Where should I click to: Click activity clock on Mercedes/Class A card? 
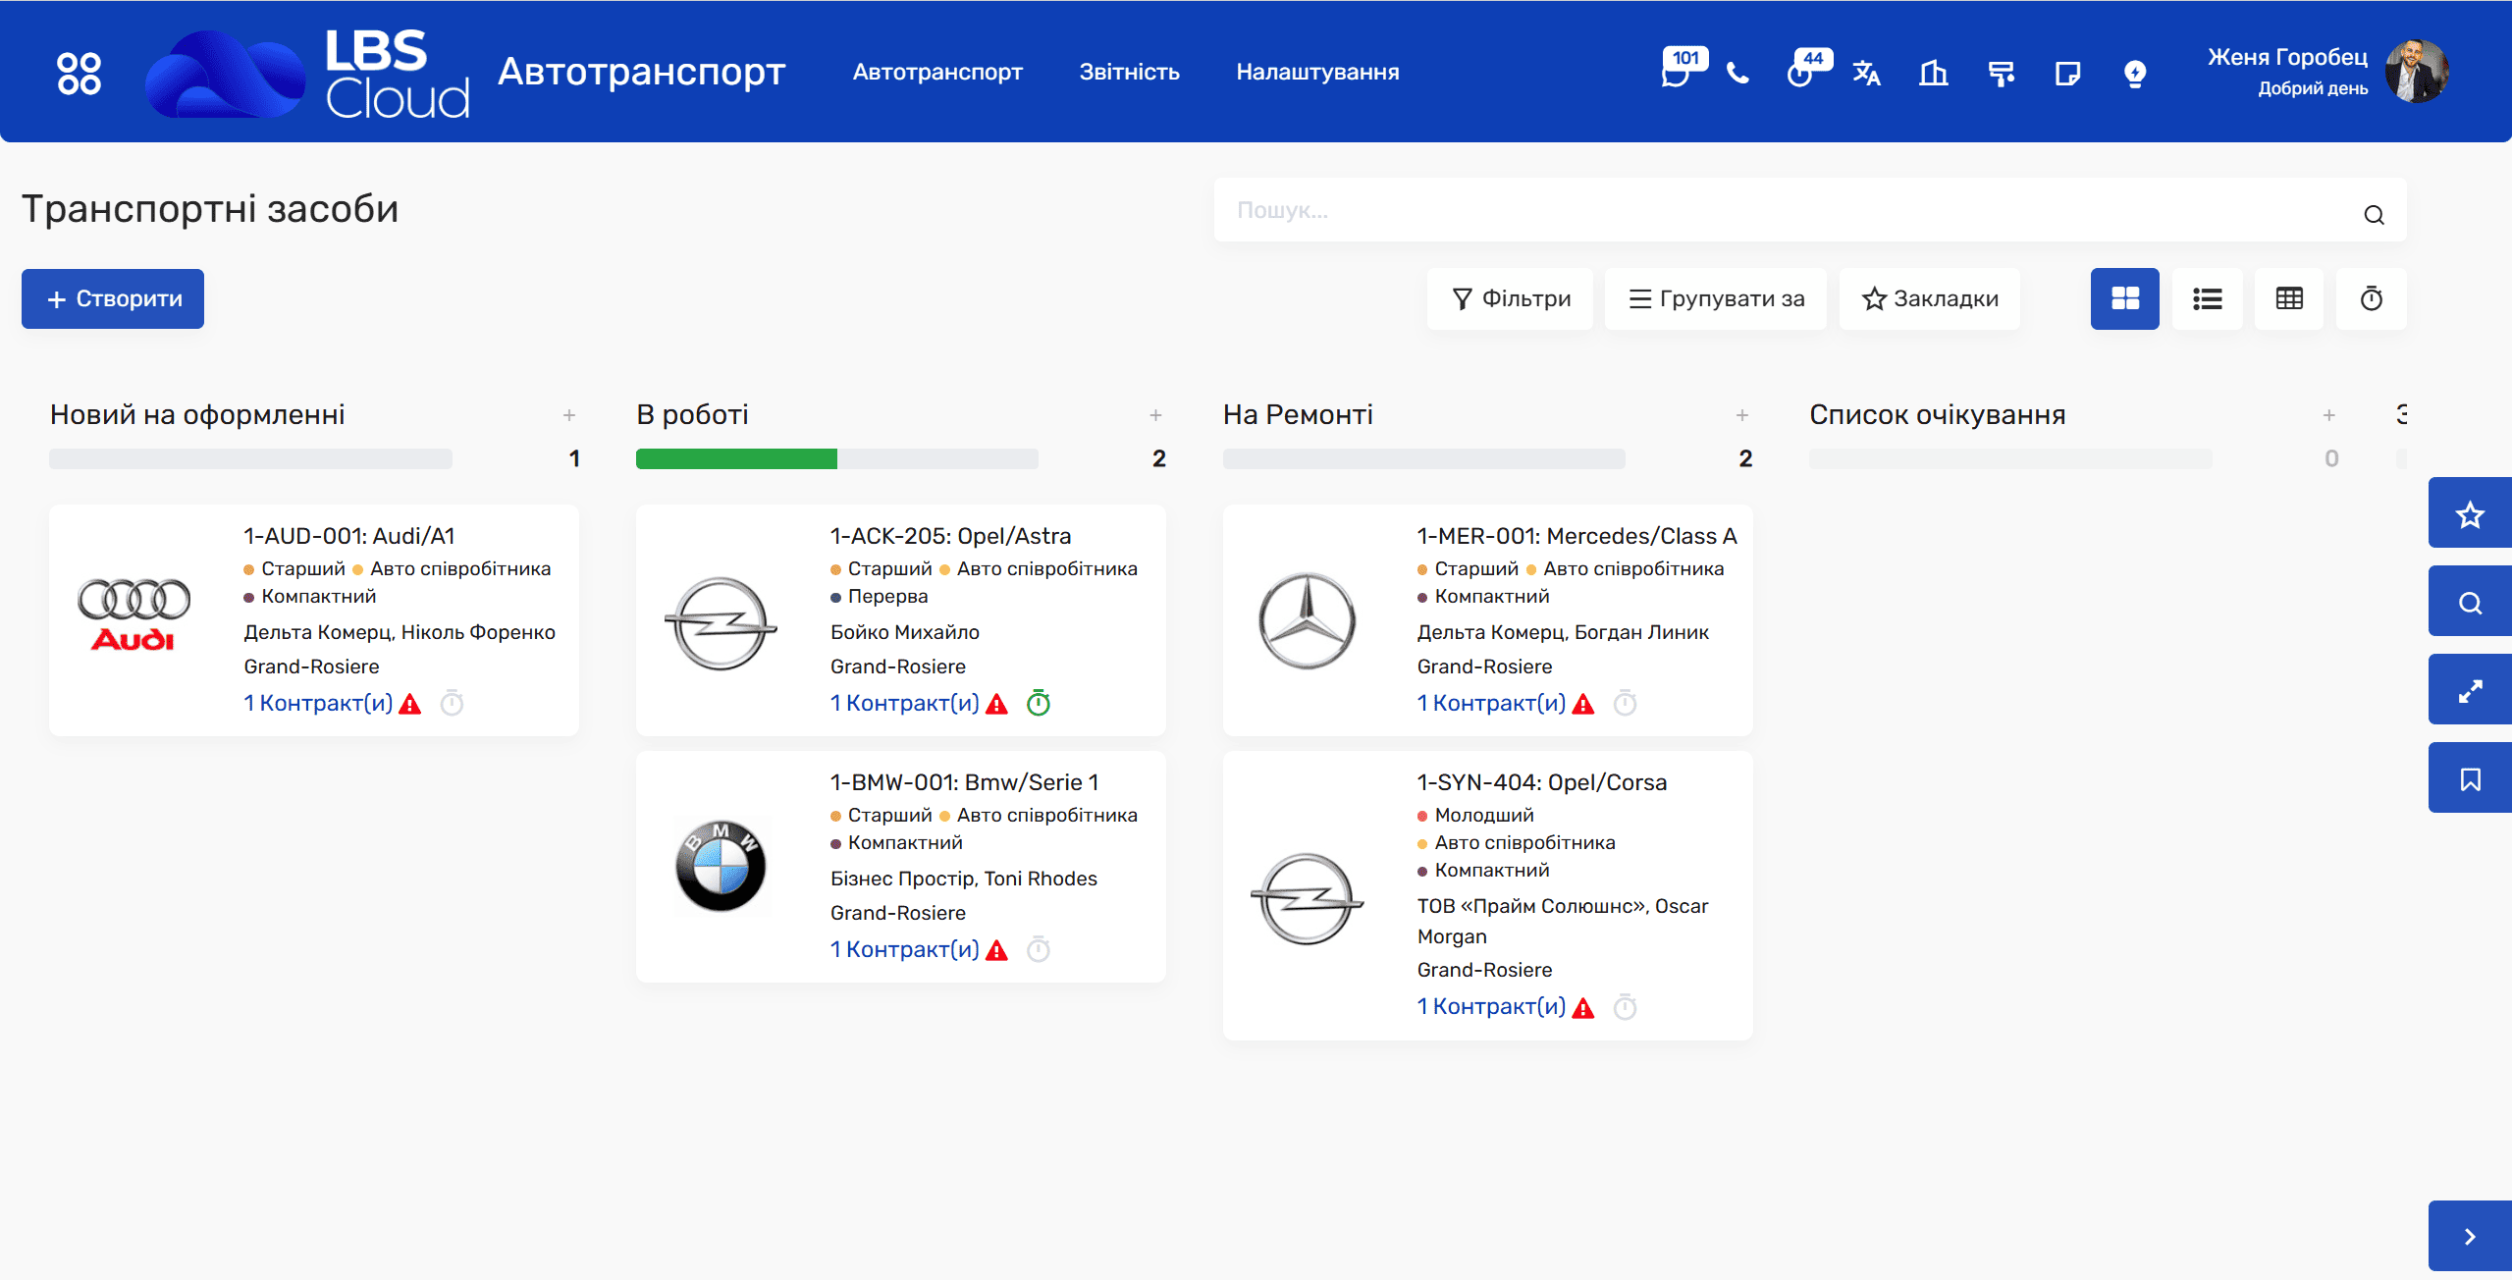pyautogui.click(x=1625, y=703)
